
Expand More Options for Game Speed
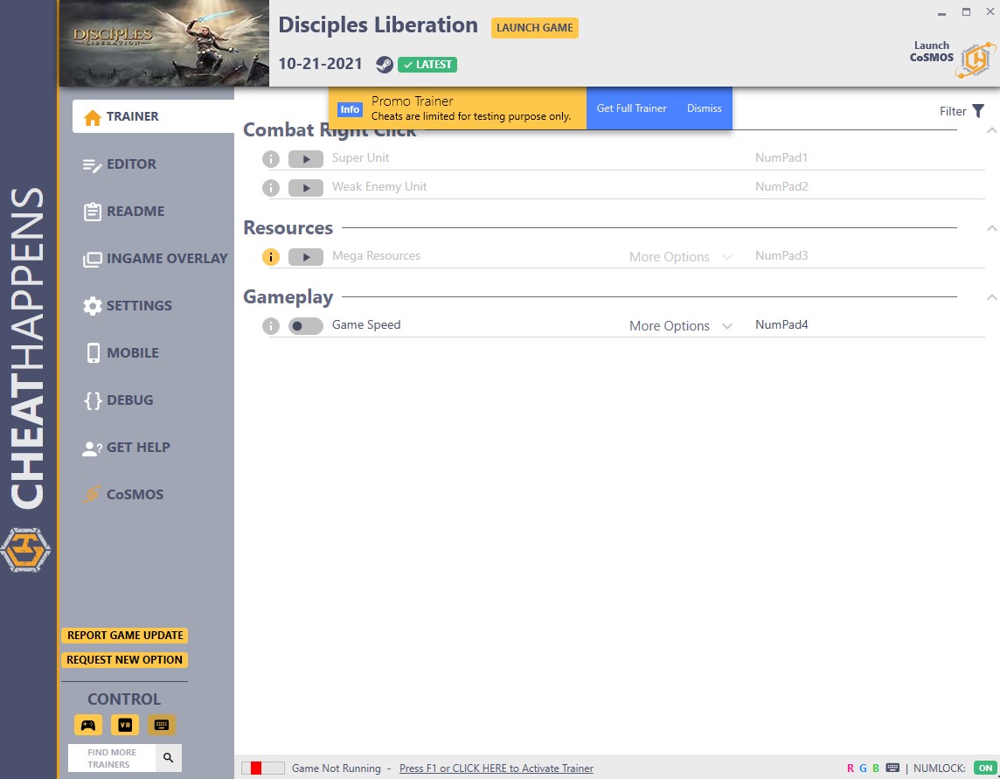[x=680, y=325]
